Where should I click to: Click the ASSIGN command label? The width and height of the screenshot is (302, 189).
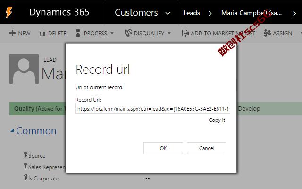coord(283,34)
